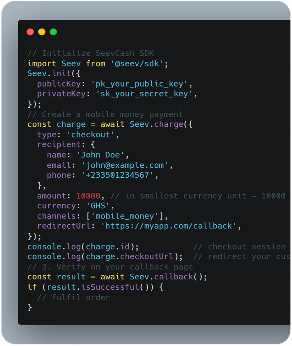Click the comment 'Create a mobile money payment'
Image resolution: width=292 pixels, height=346 pixels.
[x=105, y=115]
